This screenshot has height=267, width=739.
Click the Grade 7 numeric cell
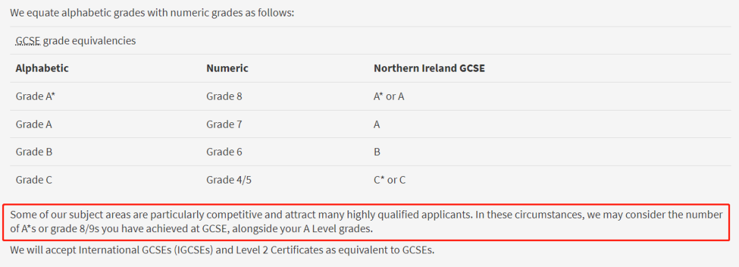click(x=224, y=124)
